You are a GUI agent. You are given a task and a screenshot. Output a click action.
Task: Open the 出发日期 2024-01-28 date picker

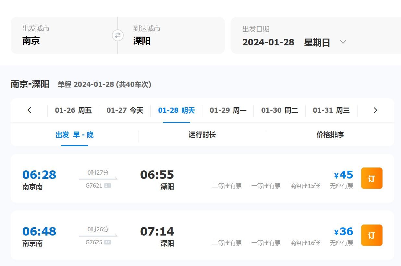click(286, 42)
